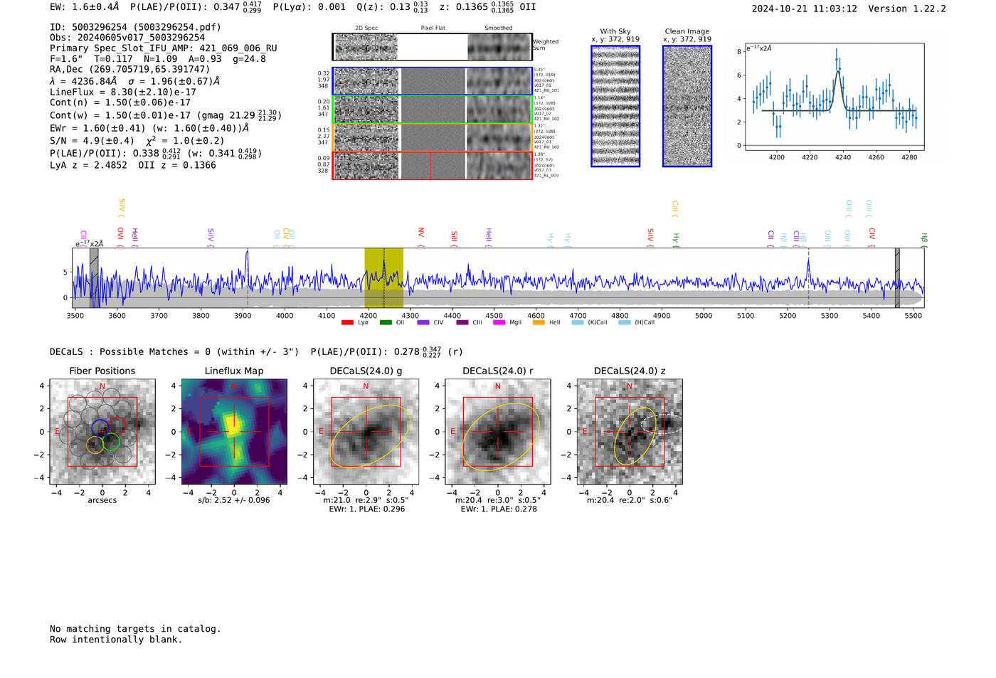Click the red OVI line label
The image size is (996, 678).
[120, 237]
